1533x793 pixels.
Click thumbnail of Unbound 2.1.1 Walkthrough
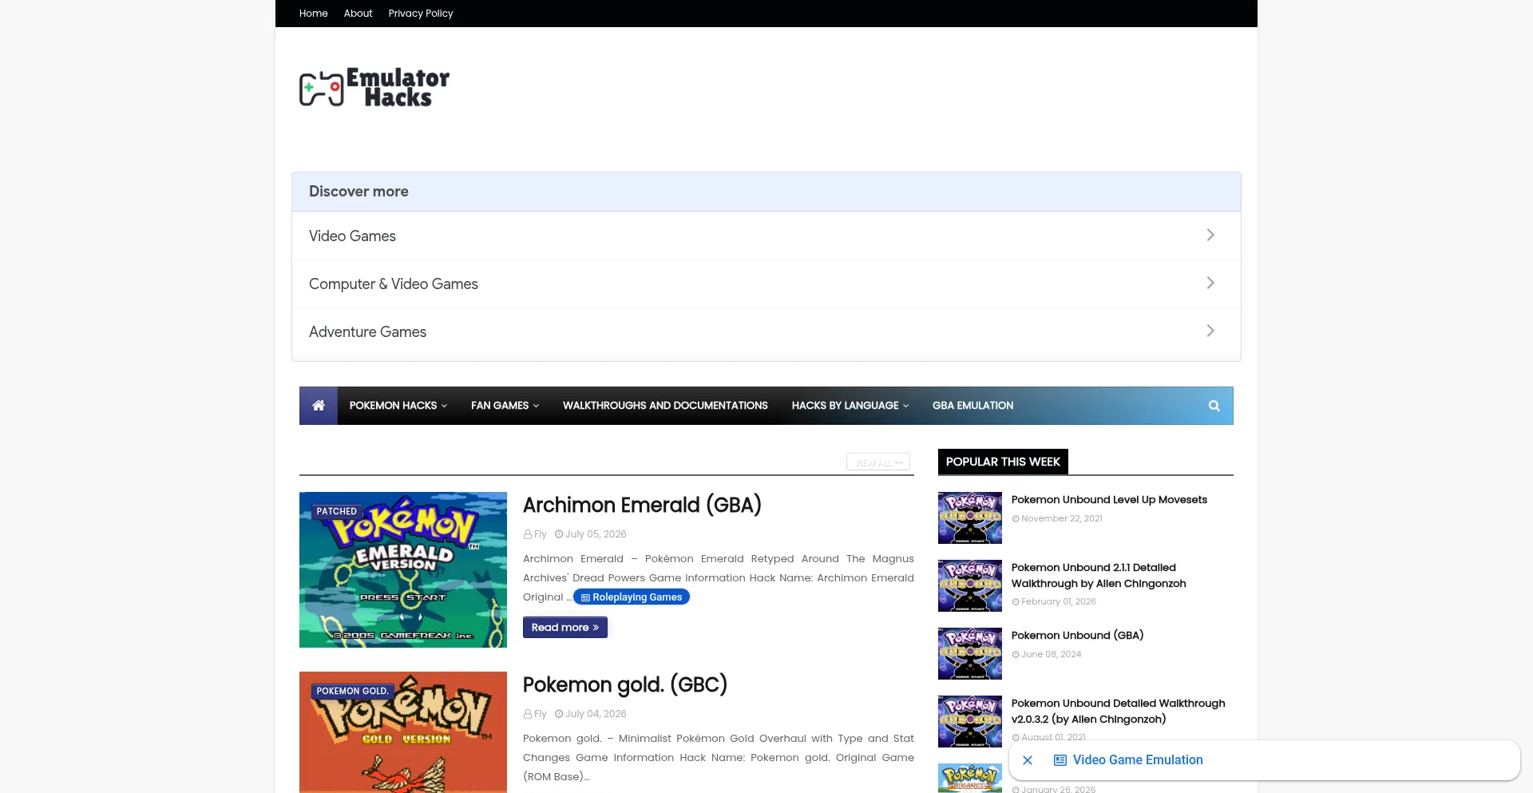pos(970,585)
